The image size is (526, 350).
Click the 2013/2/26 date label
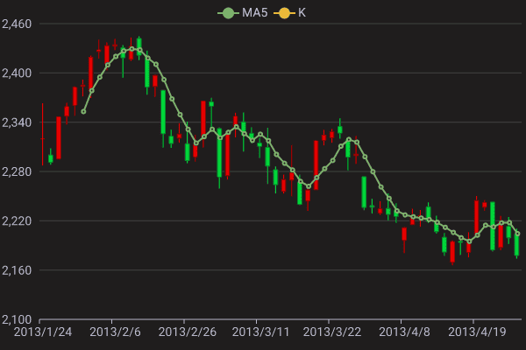pos(188,332)
